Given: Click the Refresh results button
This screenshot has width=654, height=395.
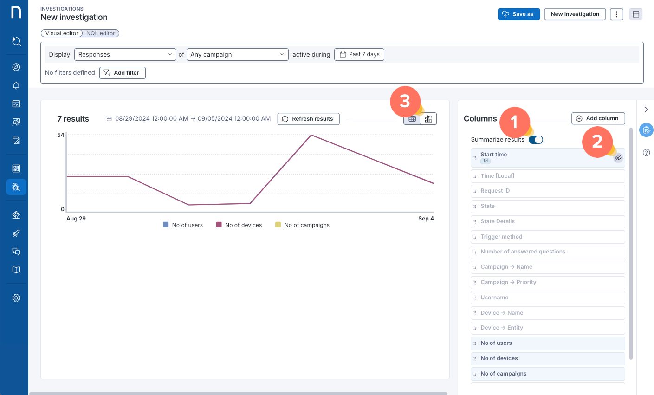Looking at the screenshot, I should coord(308,119).
